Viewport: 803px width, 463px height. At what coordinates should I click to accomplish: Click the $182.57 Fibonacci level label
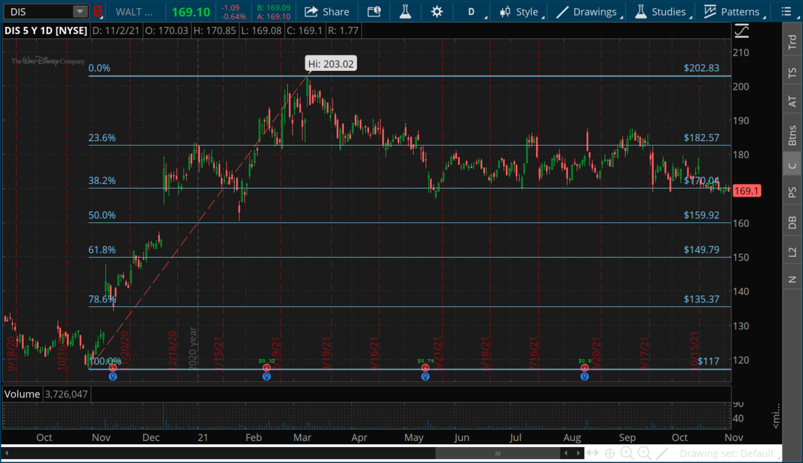tap(701, 137)
